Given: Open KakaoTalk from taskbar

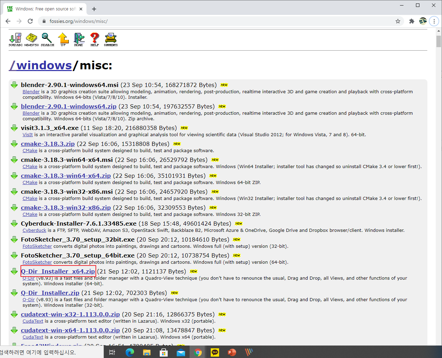Looking at the screenshot, I should tap(215, 352).
